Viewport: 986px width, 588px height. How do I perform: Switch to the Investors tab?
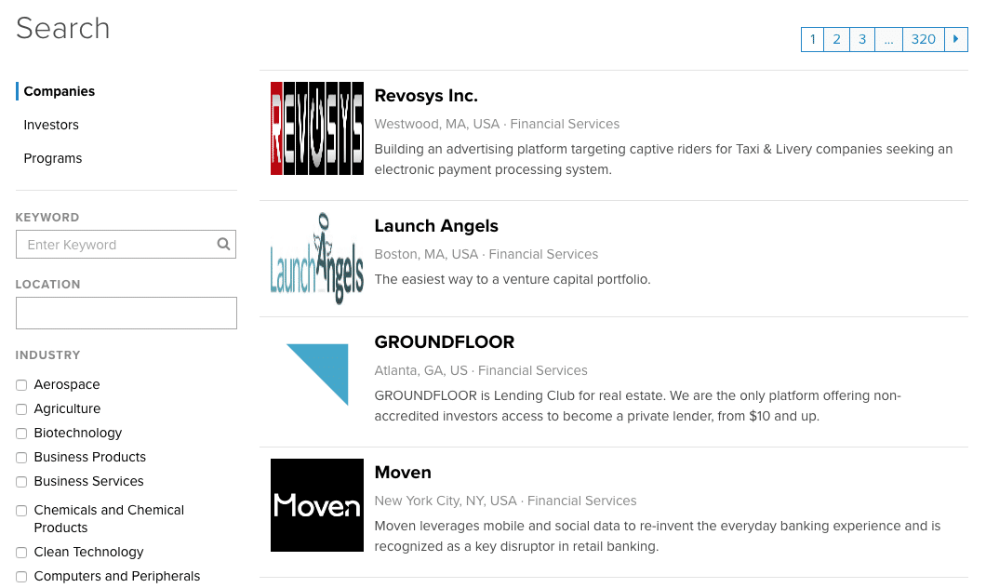51,125
